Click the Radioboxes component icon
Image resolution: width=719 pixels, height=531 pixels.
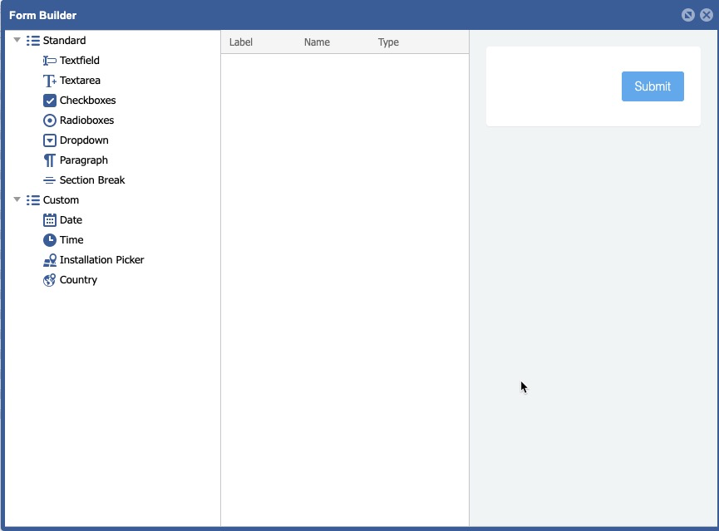coord(50,120)
